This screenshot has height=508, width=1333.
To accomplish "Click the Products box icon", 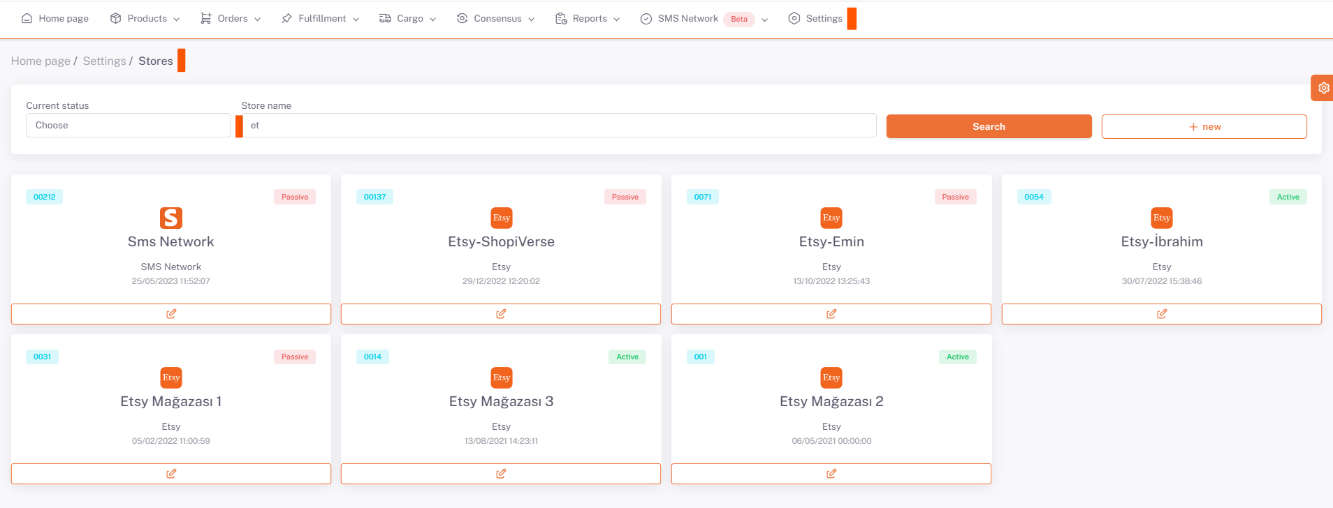I will pyautogui.click(x=116, y=19).
